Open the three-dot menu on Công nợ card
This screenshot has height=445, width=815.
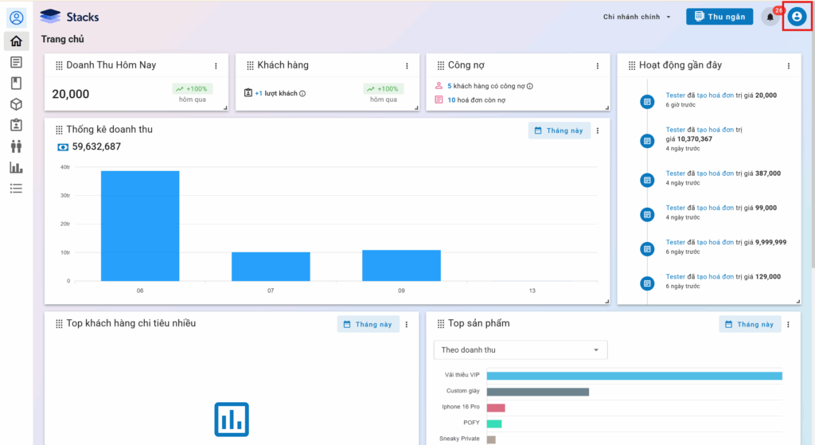(x=598, y=66)
